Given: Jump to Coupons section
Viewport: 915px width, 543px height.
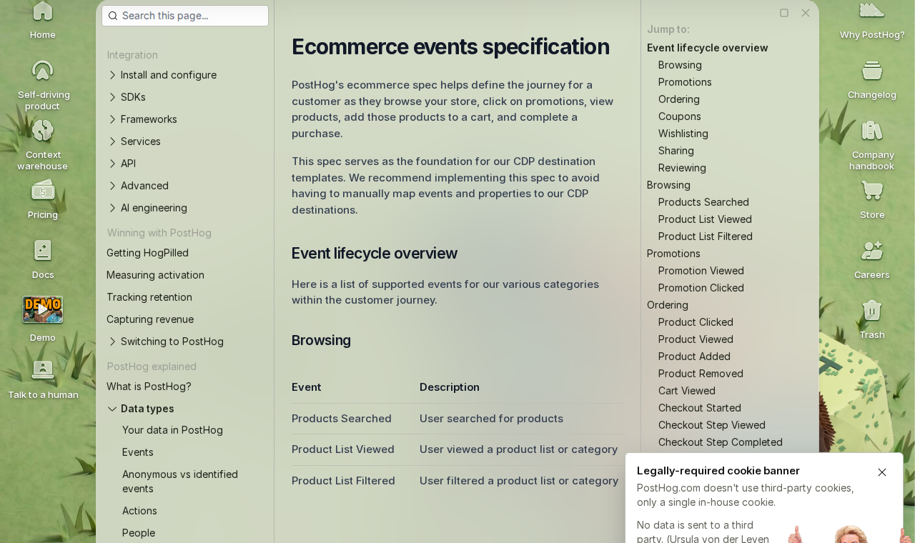Looking at the screenshot, I should point(680,116).
